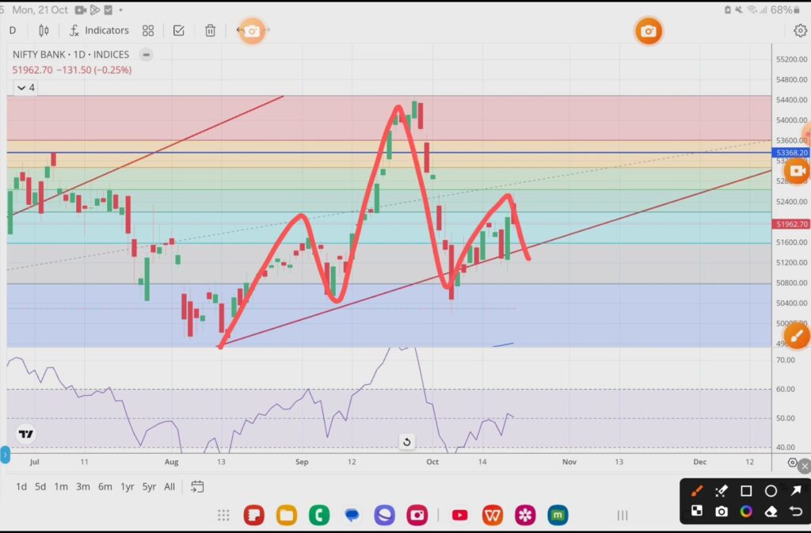The height and width of the screenshot is (533, 811).
Task: Select the eraser tool
Action: point(771,512)
